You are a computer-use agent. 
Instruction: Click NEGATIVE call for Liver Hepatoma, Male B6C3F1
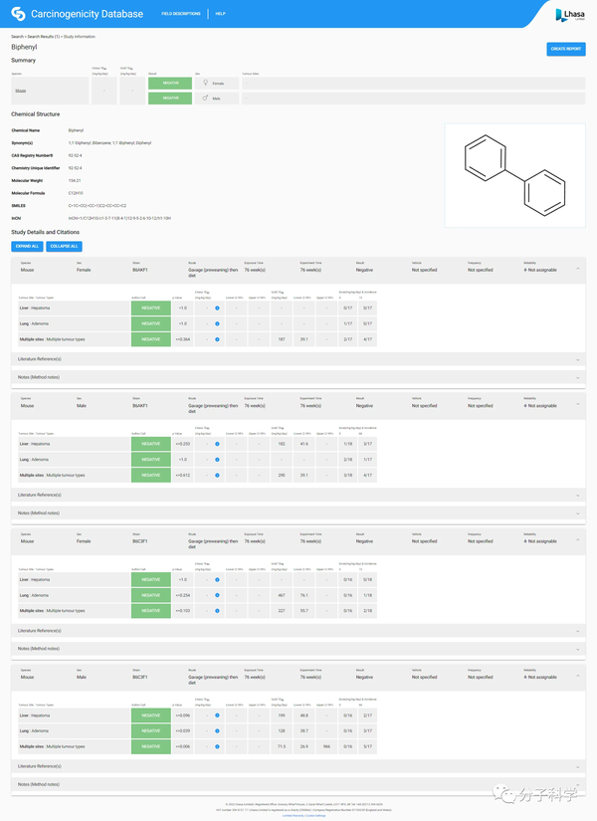click(x=151, y=716)
